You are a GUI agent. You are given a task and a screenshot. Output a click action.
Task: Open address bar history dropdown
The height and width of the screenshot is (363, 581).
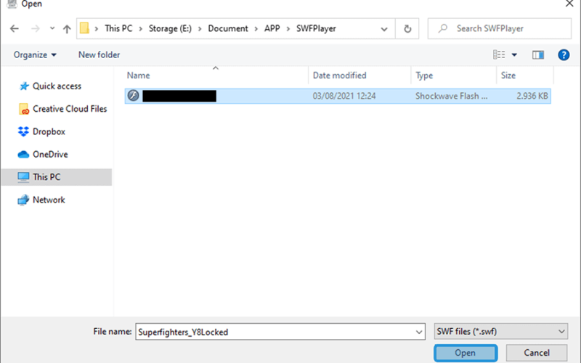click(384, 29)
